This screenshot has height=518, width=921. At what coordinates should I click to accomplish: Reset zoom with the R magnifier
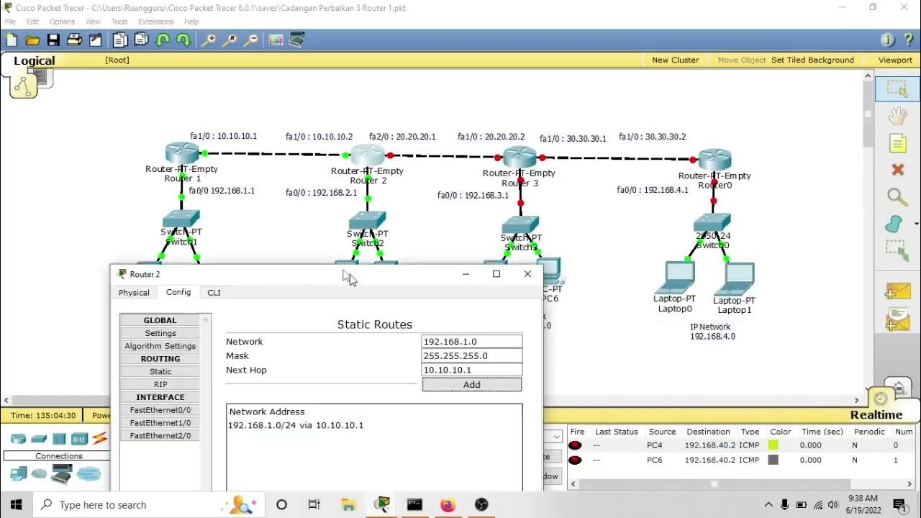230,40
